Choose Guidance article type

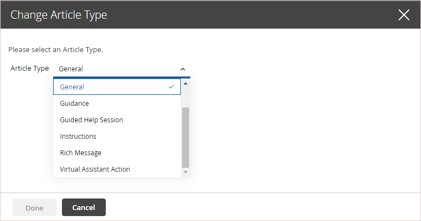click(x=117, y=104)
